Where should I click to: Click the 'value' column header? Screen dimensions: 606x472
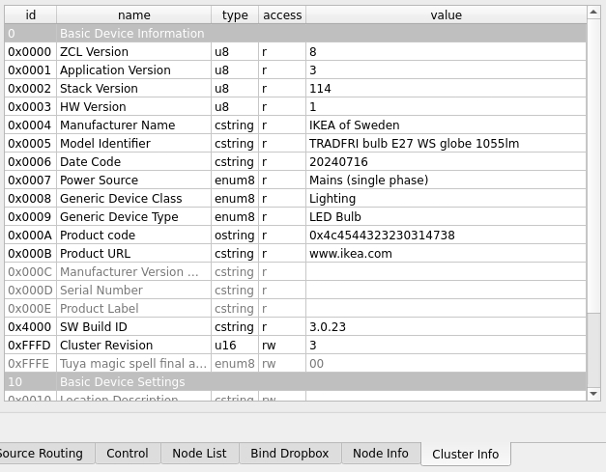point(446,15)
